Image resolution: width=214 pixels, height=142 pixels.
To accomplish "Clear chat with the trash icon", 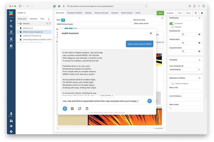I will pyautogui.click(x=87, y=109).
